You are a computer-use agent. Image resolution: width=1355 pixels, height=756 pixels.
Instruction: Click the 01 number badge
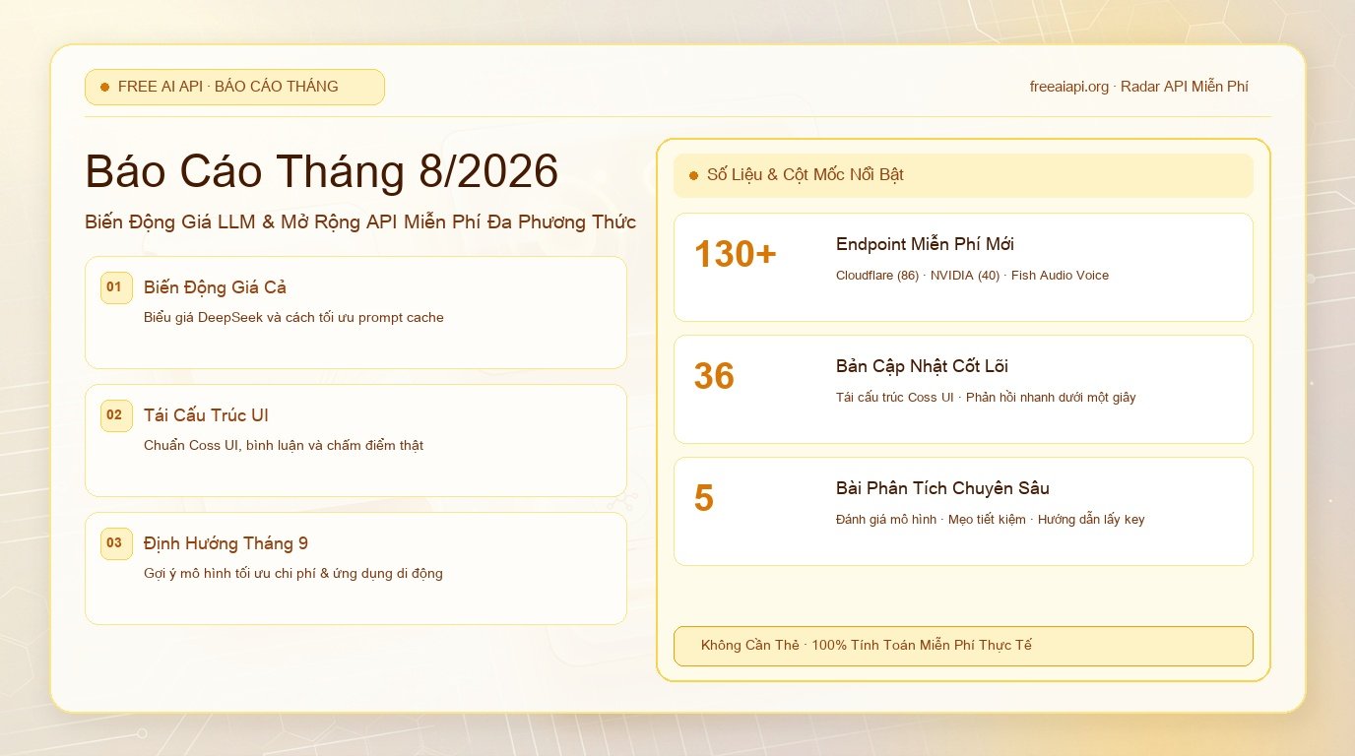116,287
